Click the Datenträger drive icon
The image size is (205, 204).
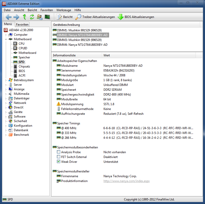[x=11, y=98]
